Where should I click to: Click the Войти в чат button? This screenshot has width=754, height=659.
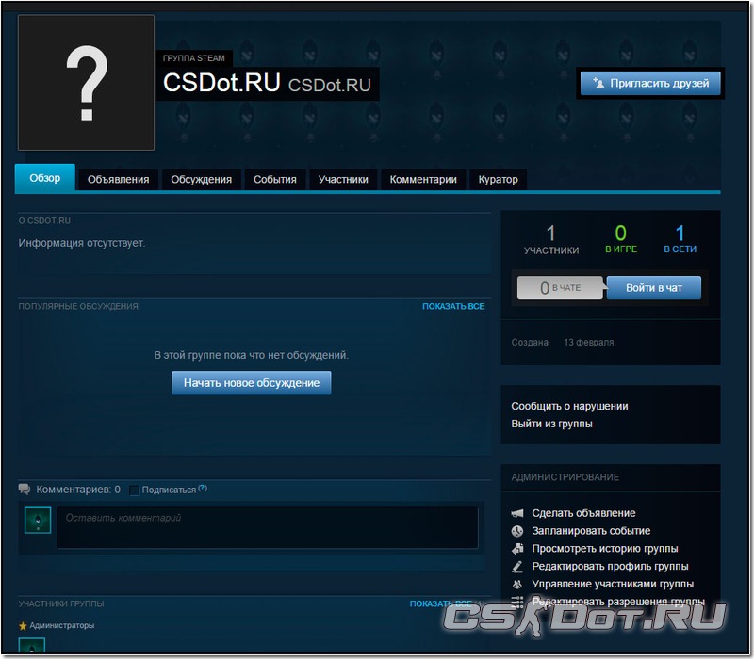(x=654, y=288)
